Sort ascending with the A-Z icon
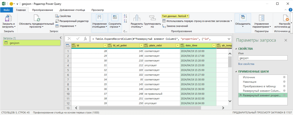The width and height of the screenshot is (293, 115). tap(125, 16)
